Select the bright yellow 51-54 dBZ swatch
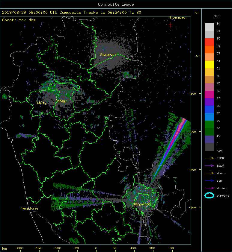Viewport: 232px width, 252px height. click(209, 64)
